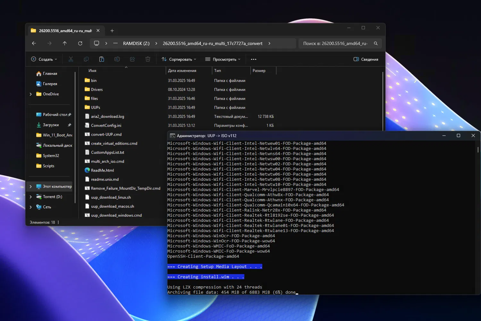Click the Delete trash icon in toolbar
This screenshot has height=321, width=481.
148,59
